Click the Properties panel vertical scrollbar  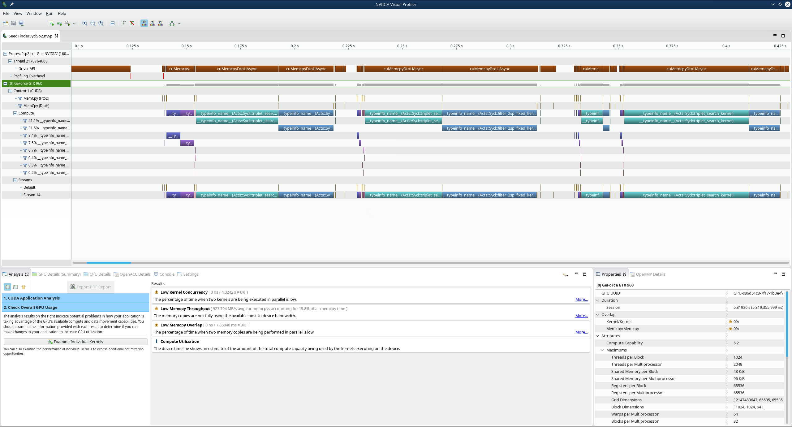[x=787, y=323]
